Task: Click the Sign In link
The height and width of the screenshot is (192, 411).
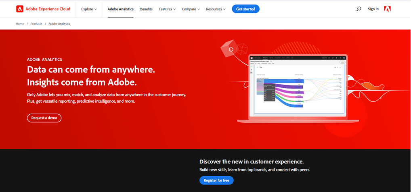Action: pos(373,9)
